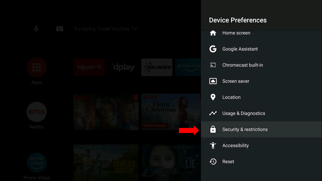Click the Apps label under the grid icon
This screenshot has width=322, height=181.
pyautogui.click(x=36, y=82)
